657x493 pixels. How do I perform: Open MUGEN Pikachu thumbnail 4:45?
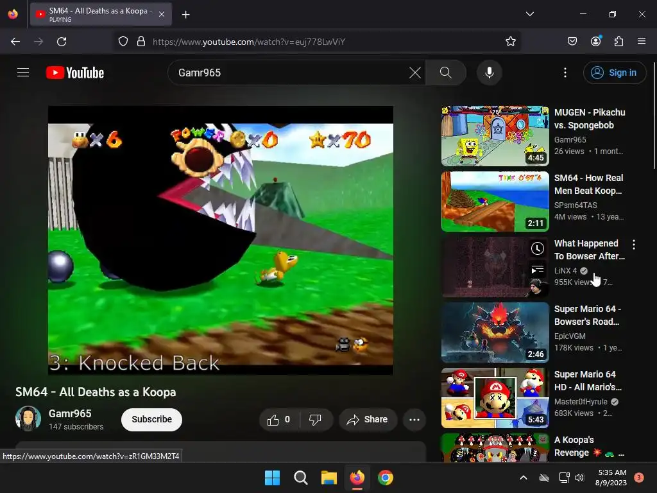point(495,136)
